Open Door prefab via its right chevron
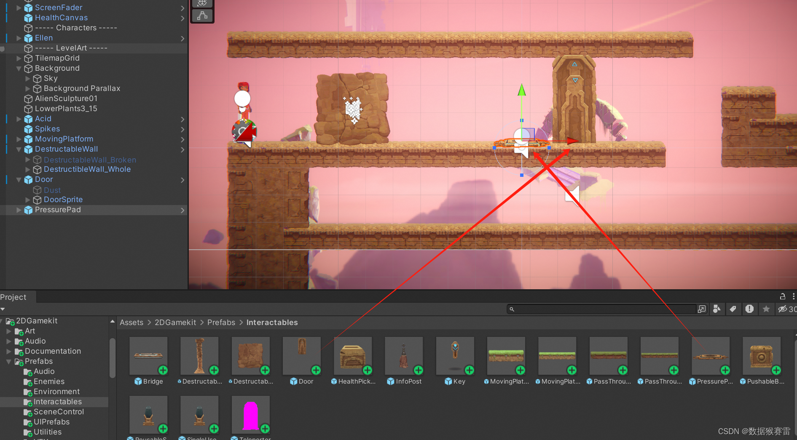 [x=182, y=180]
